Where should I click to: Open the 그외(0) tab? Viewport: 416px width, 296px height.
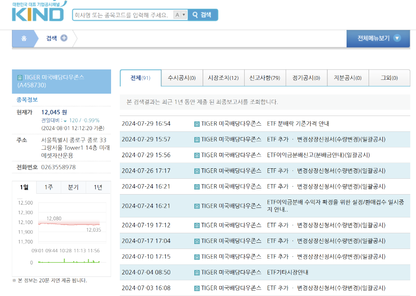click(x=389, y=78)
